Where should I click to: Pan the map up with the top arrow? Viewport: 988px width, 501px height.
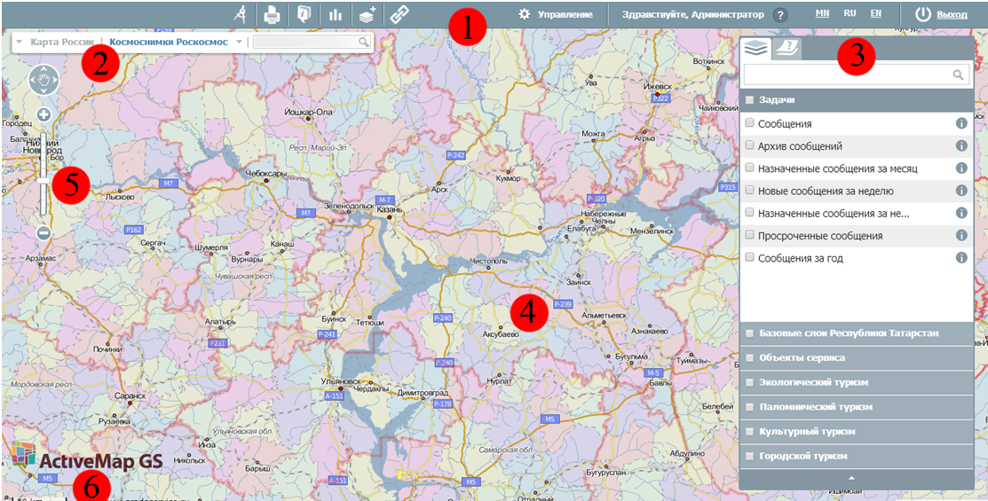pyautogui.click(x=43, y=68)
